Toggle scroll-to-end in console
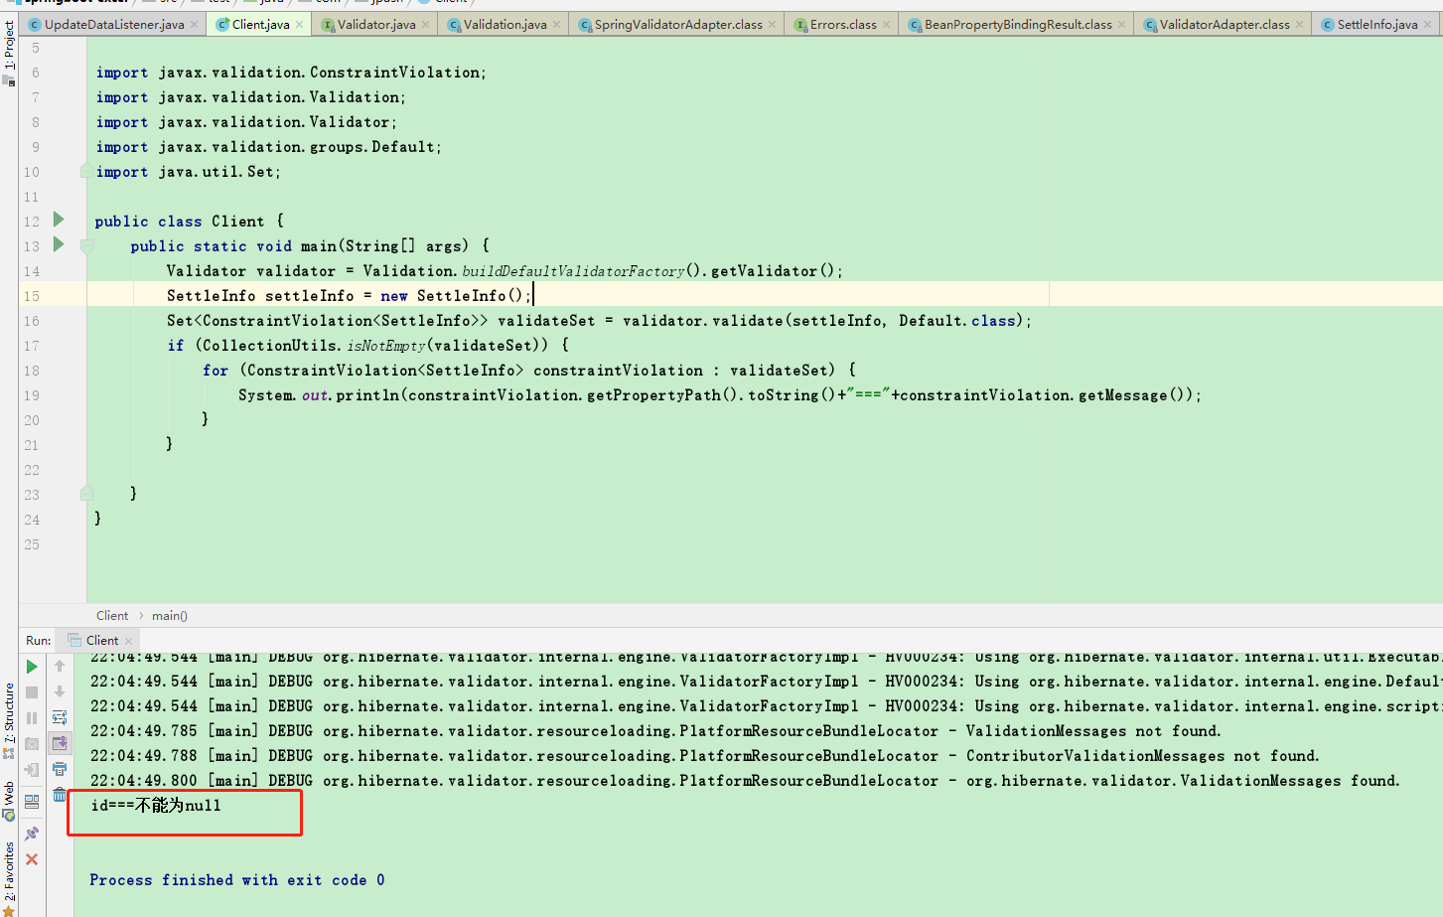1443x917 pixels. (60, 742)
